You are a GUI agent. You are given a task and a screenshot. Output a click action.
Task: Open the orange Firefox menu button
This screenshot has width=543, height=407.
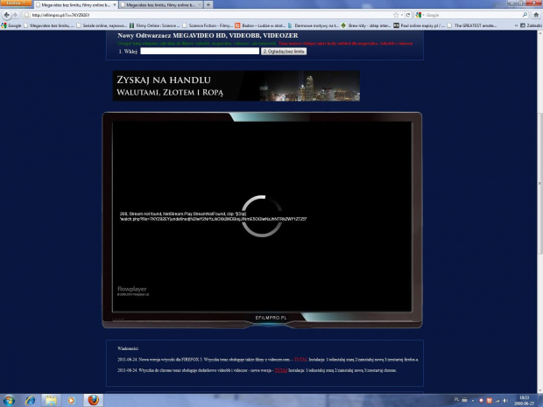pyautogui.click(x=16, y=4)
